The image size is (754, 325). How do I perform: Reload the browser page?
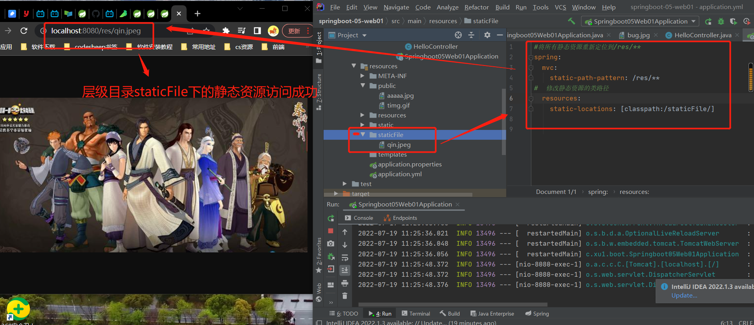click(x=24, y=31)
